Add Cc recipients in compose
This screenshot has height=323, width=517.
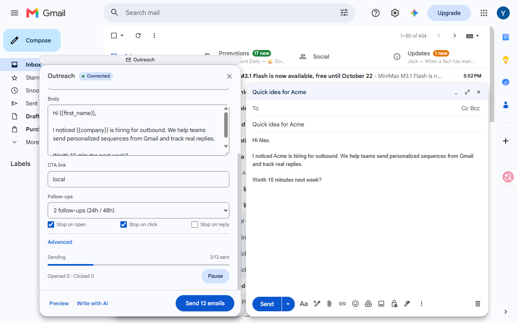pos(465,108)
